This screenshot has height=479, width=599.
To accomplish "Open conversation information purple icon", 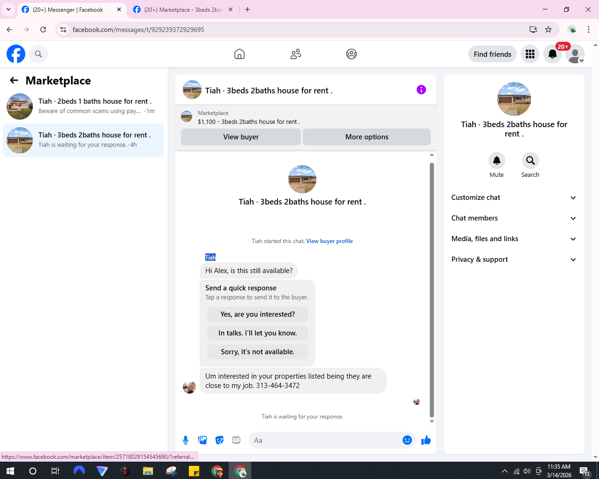I will 421,90.
